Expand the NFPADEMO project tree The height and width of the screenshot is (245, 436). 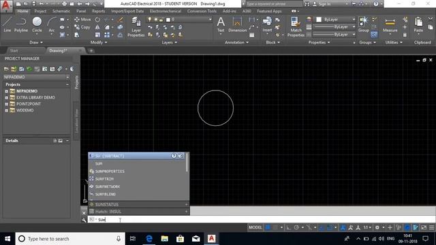6,91
